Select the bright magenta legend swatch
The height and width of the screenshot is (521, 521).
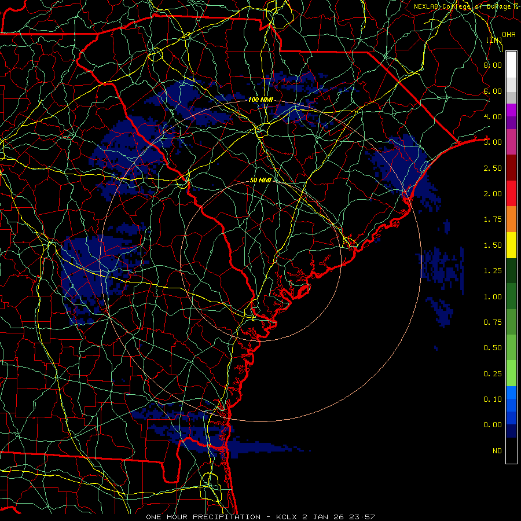tap(511, 110)
